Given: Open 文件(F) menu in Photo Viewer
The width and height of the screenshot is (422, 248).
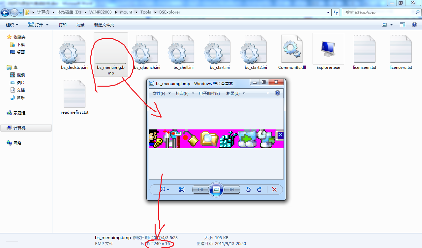Looking at the screenshot, I should pos(162,93).
